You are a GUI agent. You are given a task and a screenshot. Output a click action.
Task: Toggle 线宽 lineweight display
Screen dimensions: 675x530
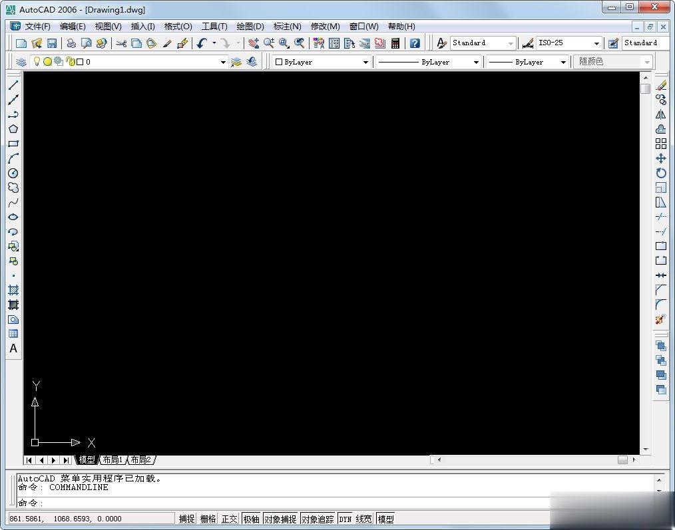pyautogui.click(x=363, y=519)
